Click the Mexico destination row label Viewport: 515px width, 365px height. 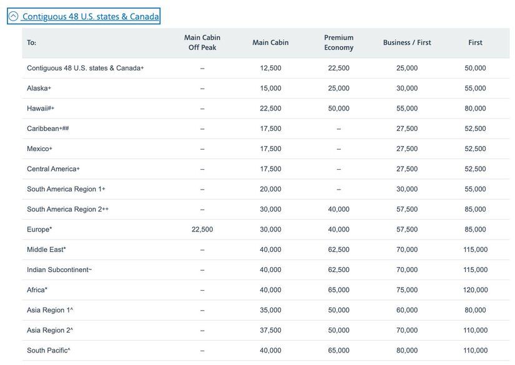39,149
